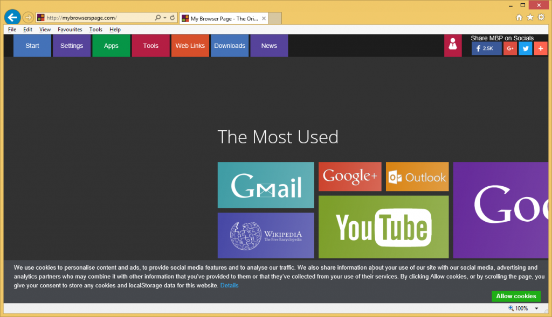Screen dimensions: 552x317
Task: Open the YouTube tile
Action: 383,227
